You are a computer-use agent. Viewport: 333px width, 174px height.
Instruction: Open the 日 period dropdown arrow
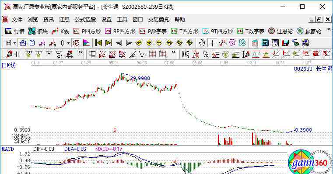click(x=14, y=43)
